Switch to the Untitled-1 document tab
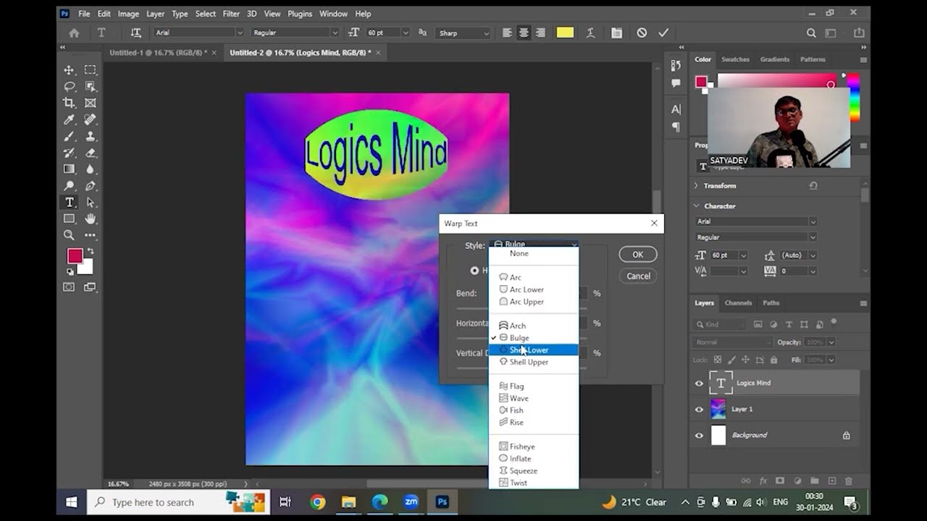This screenshot has height=521, width=927. tap(158, 53)
